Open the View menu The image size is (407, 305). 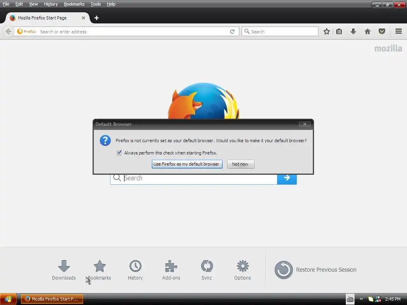33,4
